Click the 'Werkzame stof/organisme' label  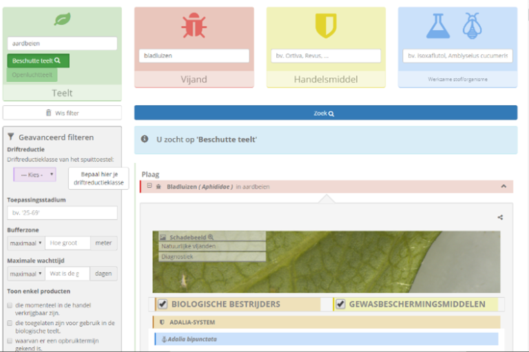(457, 80)
